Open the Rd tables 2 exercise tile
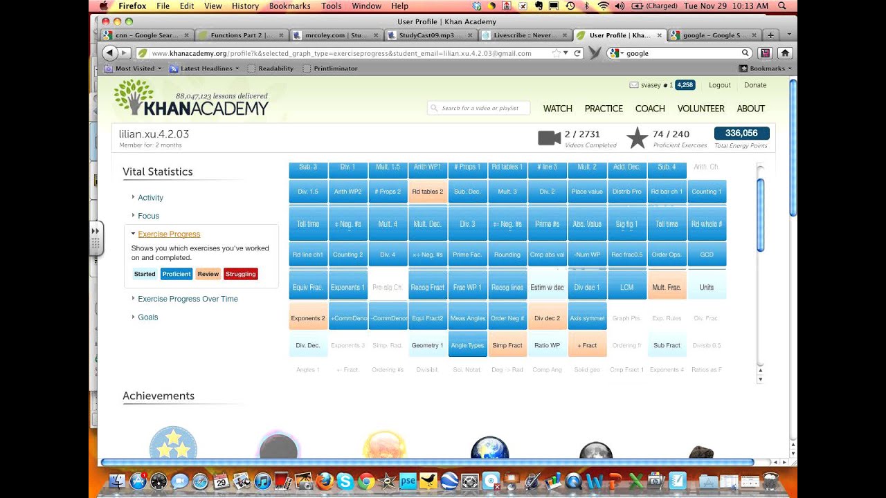This screenshot has height=498, width=886. (x=428, y=192)
